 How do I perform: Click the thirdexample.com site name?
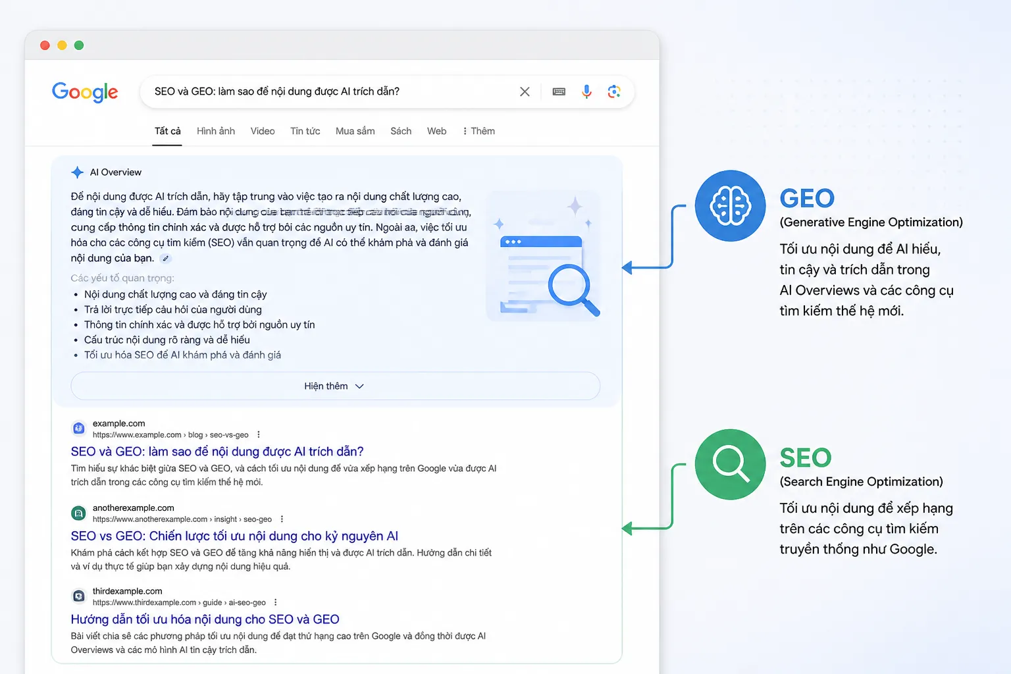click(x=127, y=591)
